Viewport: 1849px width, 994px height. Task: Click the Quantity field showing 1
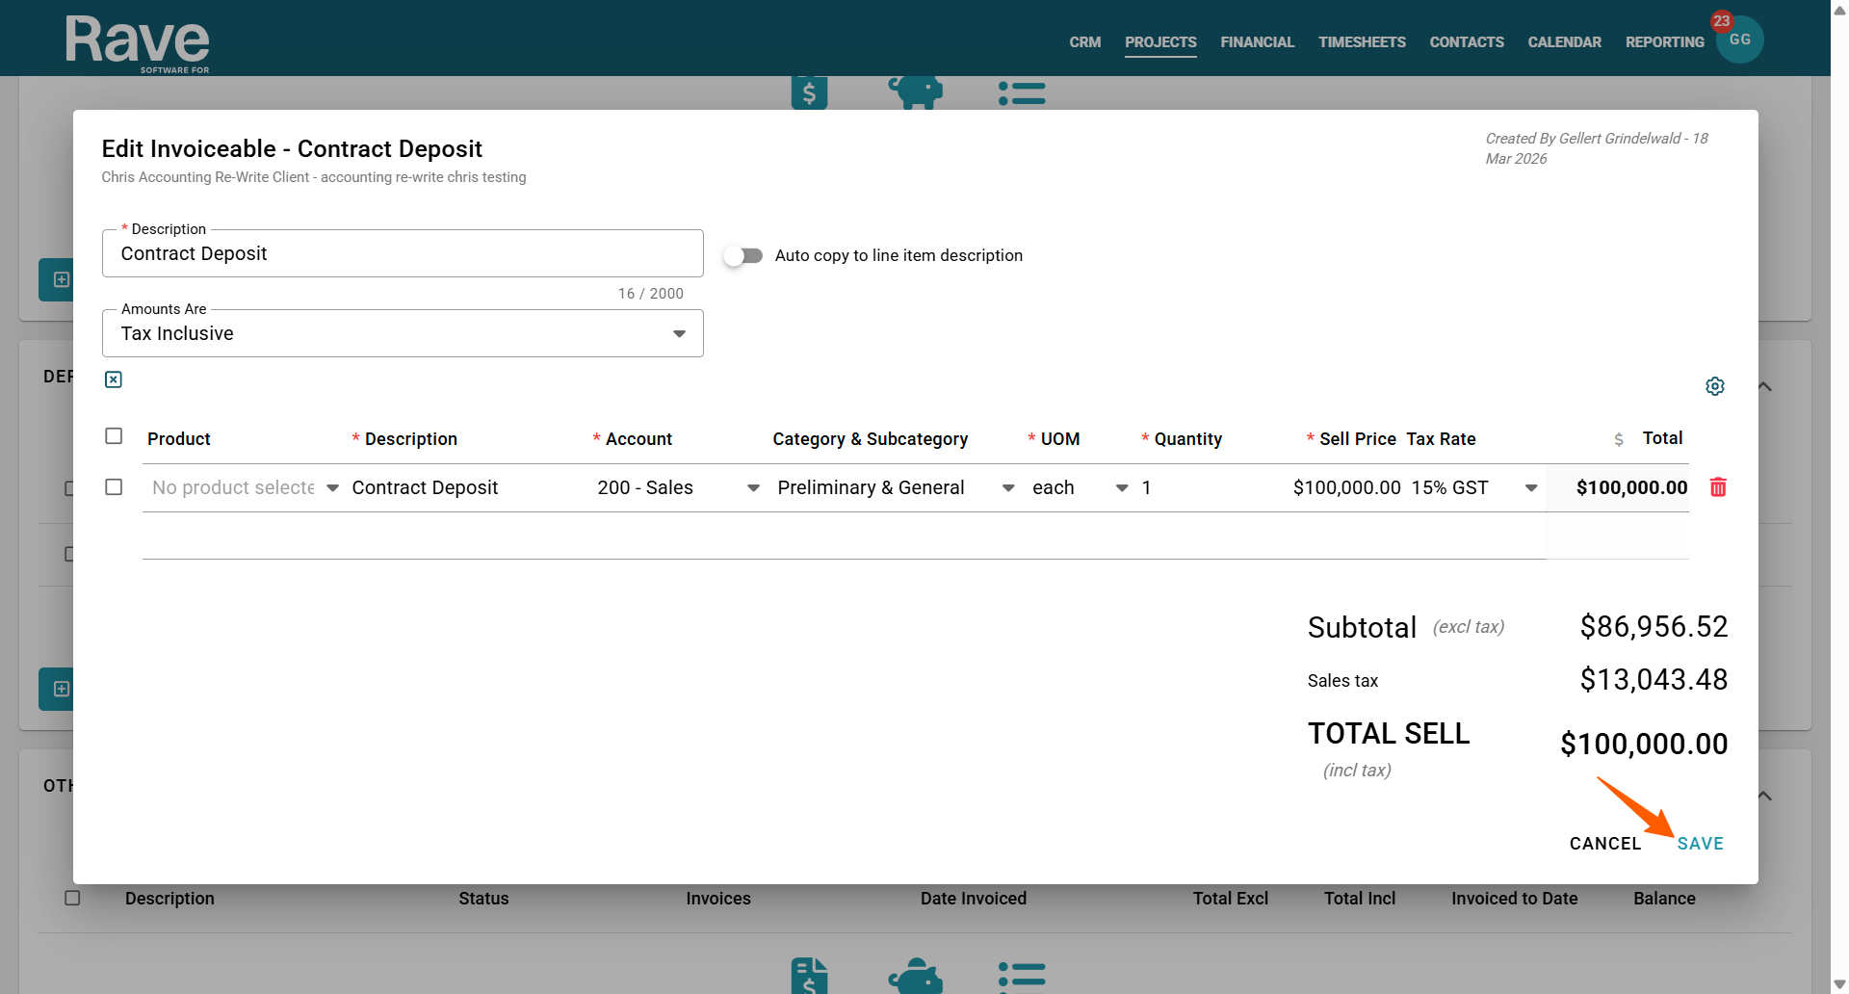[1200, 487]
